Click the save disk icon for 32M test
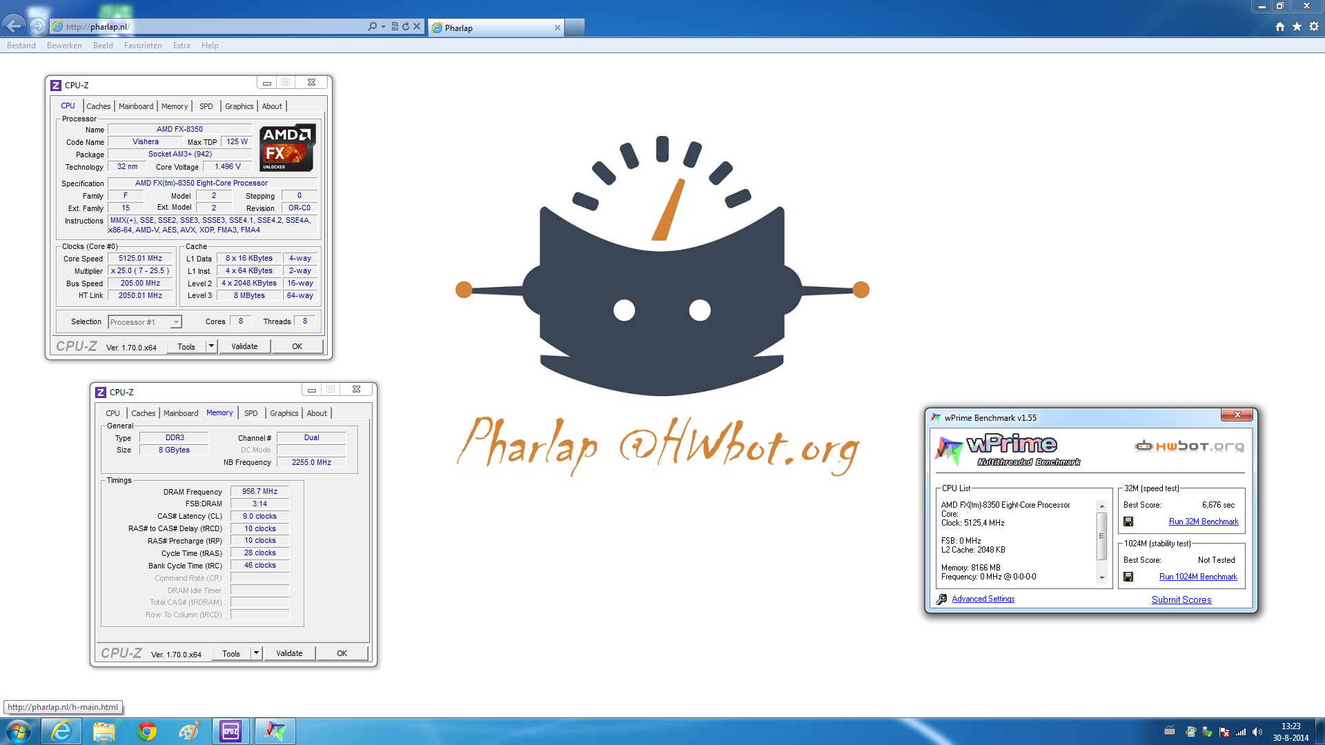 point(1128,521)
